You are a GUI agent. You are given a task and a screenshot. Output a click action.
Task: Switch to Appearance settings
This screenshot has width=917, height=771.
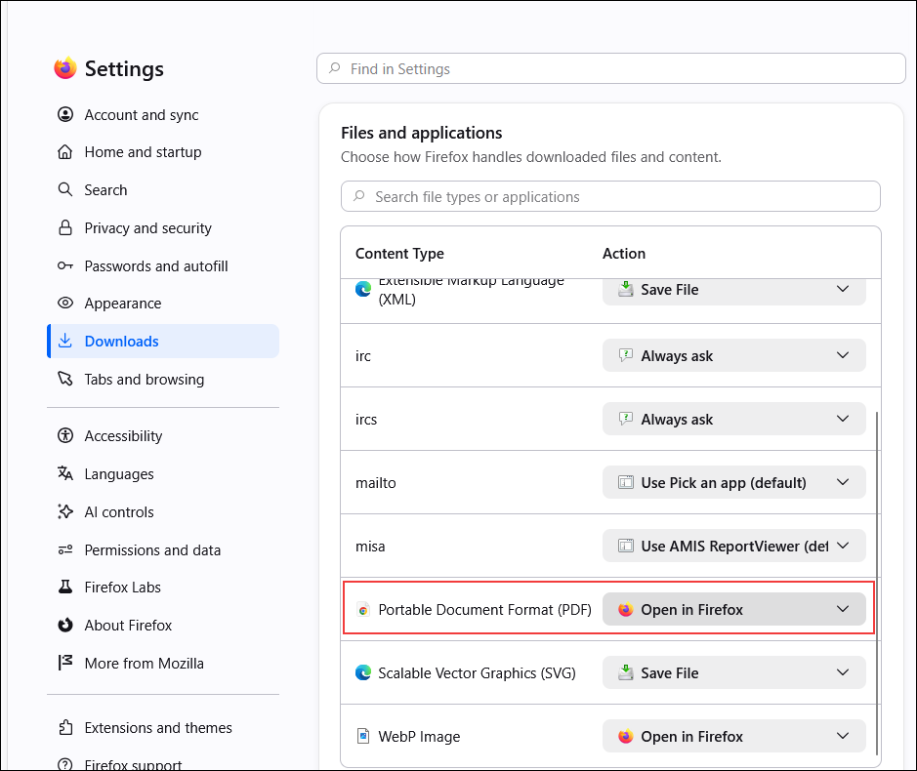(x=163, y=303)
